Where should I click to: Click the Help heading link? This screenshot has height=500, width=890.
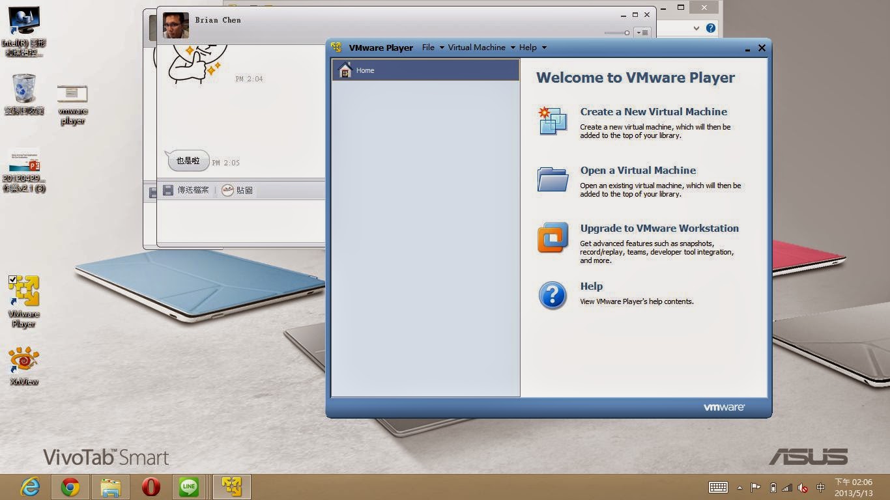coord(592,286)
